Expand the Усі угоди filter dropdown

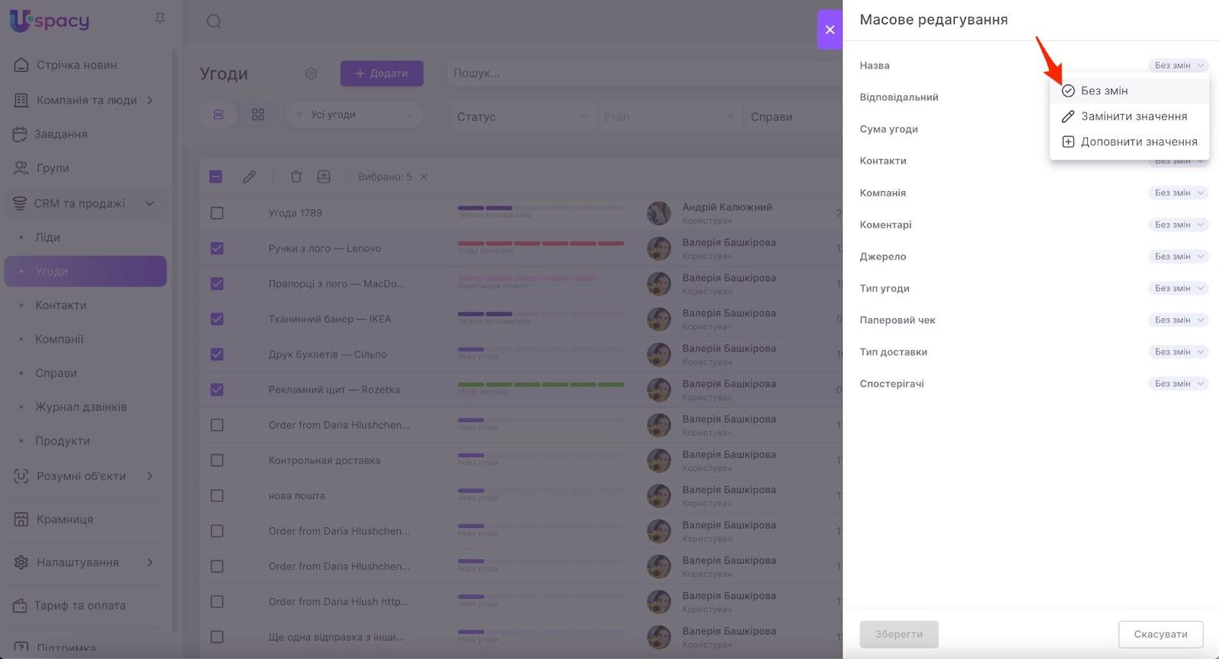(354, 115)
